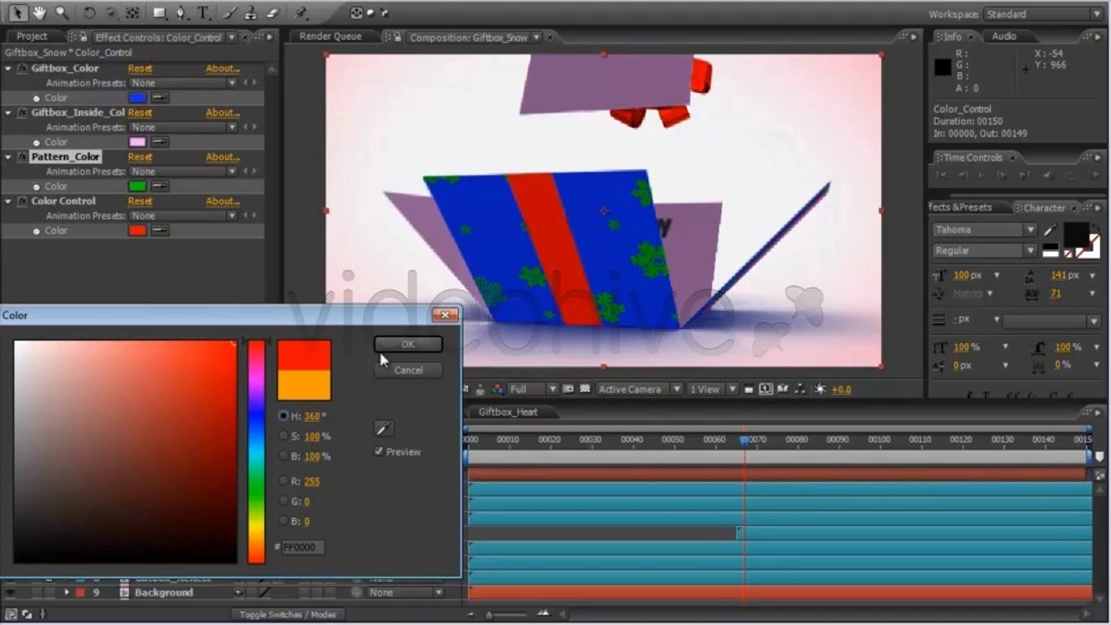Viewport: 1111px width, 625px height.
Task: Click the local axis mode icon
Action: (356, 12)
